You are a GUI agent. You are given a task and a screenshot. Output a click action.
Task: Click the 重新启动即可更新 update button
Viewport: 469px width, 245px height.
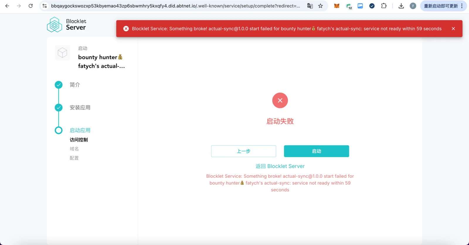coord(441,6)
